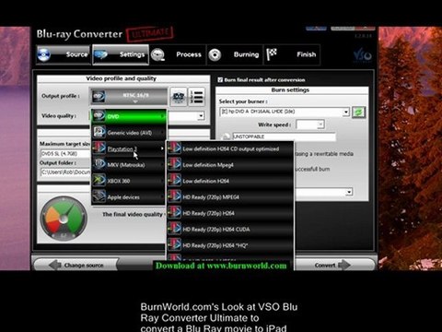Click the DVD profile button icon beside Output profile
The width and height of the screenshot is (442, 332).
pyautogui.click(x=179, y=97)
